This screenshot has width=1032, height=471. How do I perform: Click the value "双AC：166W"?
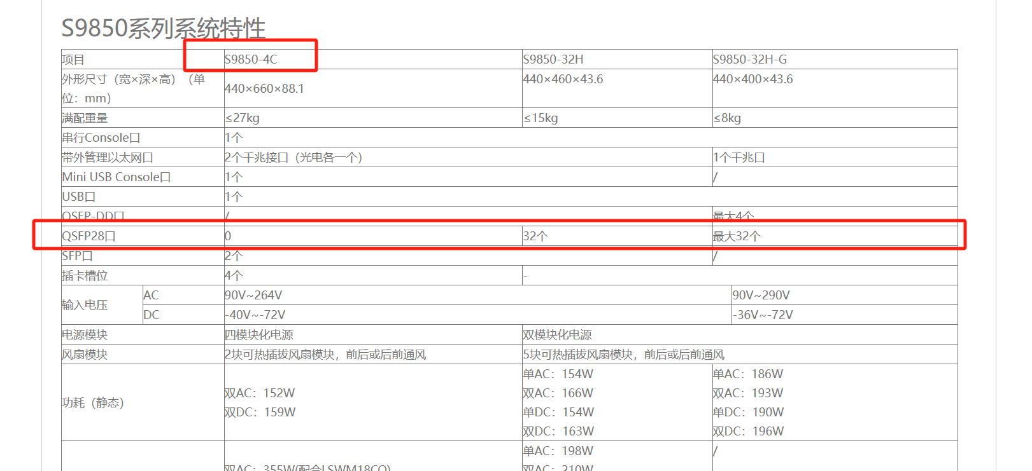(558, 393)
